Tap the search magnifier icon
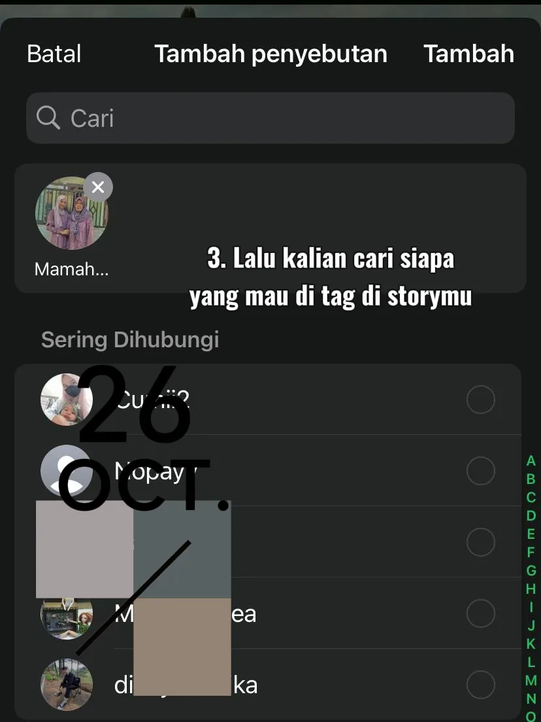Screen dimensions: 541x722 pos(48,118)
